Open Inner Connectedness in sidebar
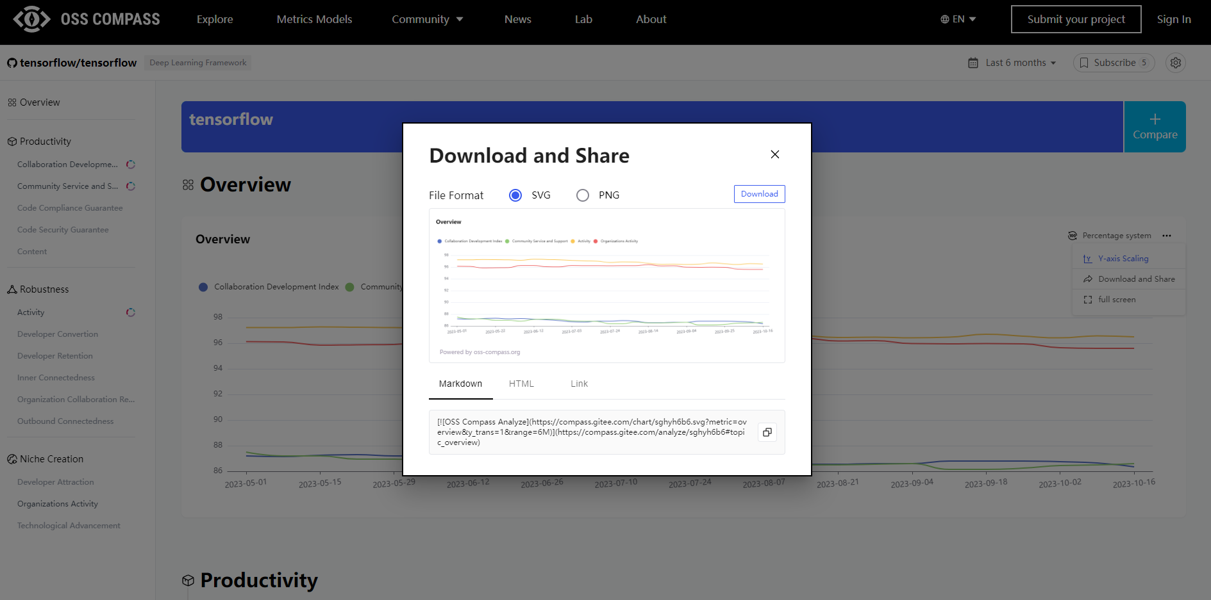Screen dimensions: 1211x600 pyautogui.click(x=56, y=378)
